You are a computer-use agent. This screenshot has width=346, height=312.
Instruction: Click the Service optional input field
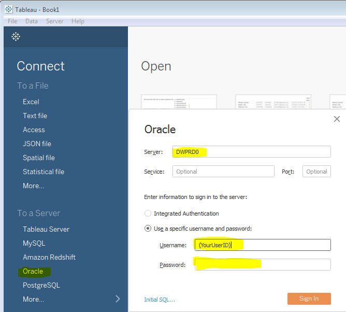(223, 172)
